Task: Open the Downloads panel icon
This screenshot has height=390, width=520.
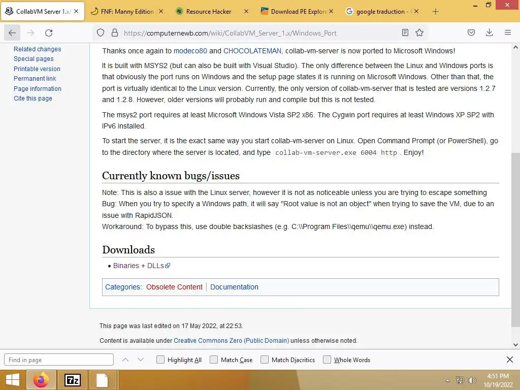Action: [489, 32]
